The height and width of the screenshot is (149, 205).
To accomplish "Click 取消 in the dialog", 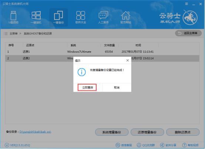I will click(x=117, y=87).
